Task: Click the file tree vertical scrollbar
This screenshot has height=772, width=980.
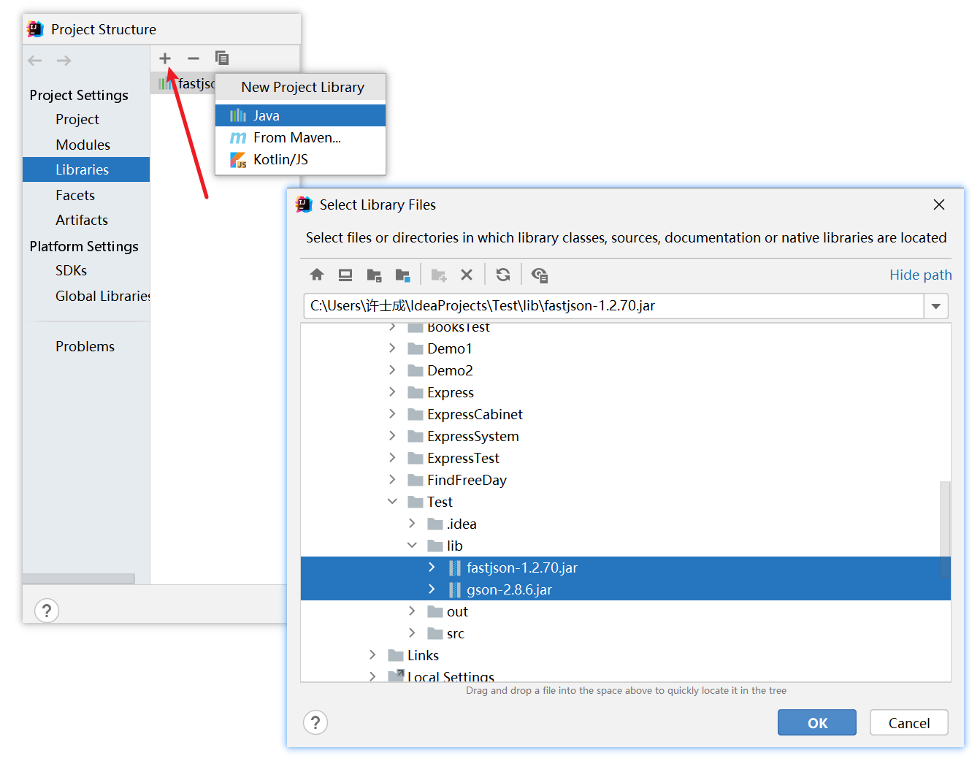Action: tap(945, 530)
